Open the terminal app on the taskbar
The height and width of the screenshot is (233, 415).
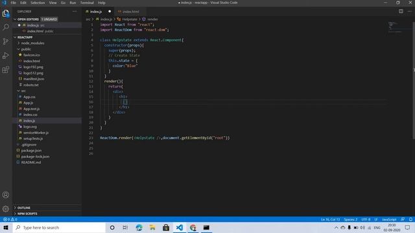click(x=206, y=227)
